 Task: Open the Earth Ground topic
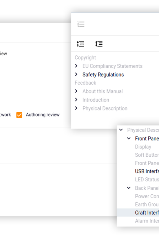147,204
